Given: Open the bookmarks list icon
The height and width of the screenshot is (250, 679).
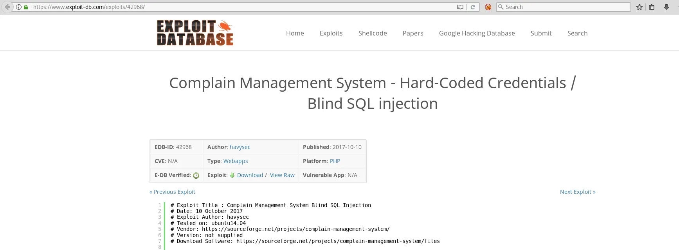Looking at the screenshot, I should (x=652, y=7).
